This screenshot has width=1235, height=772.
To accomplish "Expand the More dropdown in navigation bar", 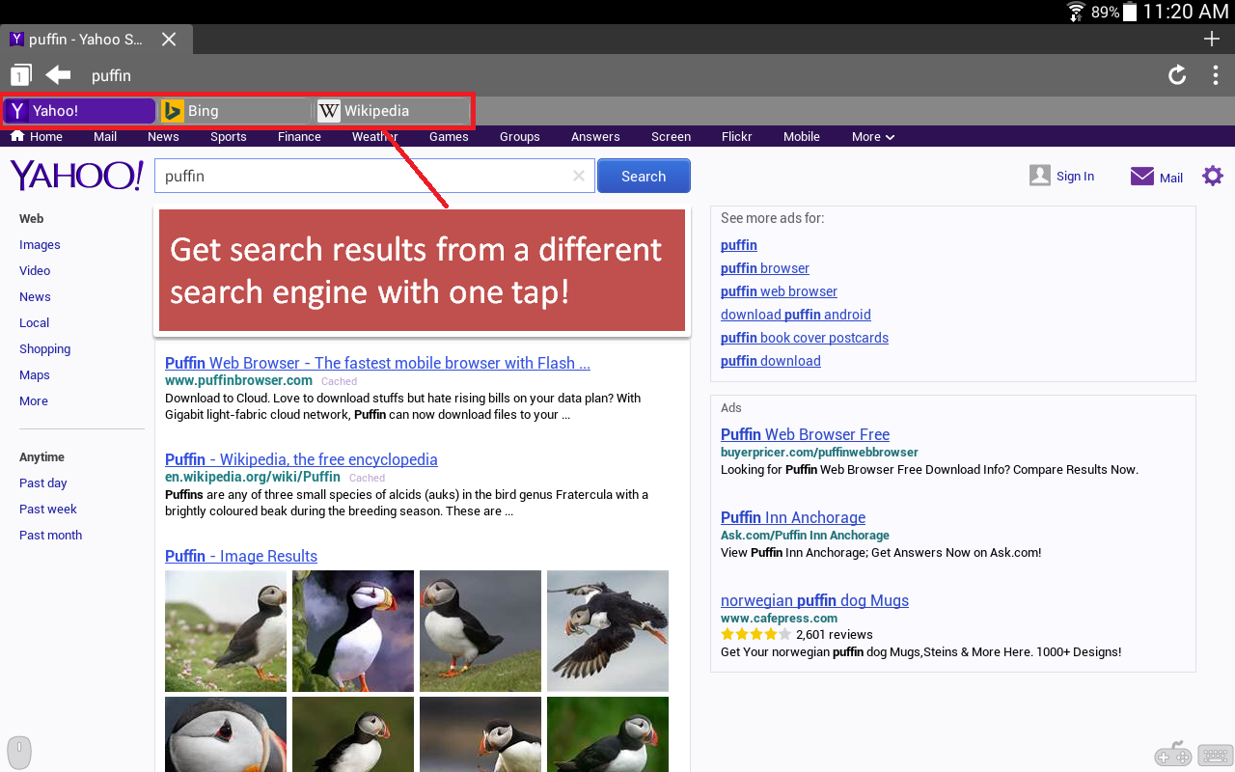I will tap(873, 137).
